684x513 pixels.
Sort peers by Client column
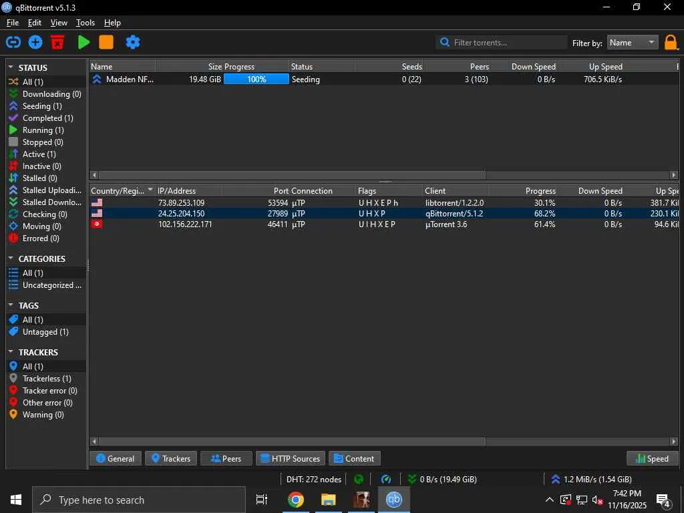coord(456,190)
